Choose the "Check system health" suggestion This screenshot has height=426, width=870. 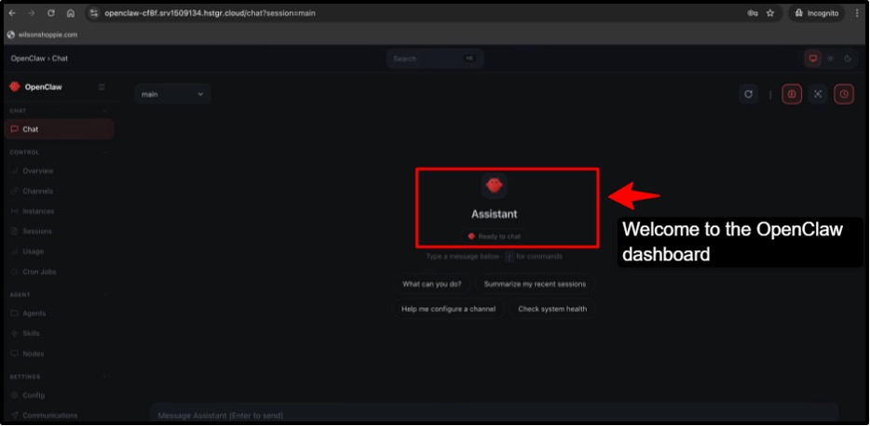coord(552,309)
